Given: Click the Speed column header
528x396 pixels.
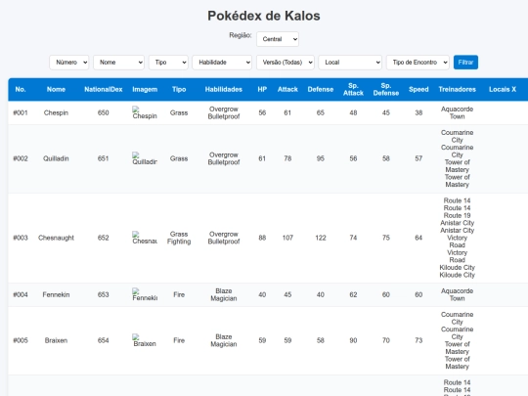Looking at the screenshot, I should point(418,89).
